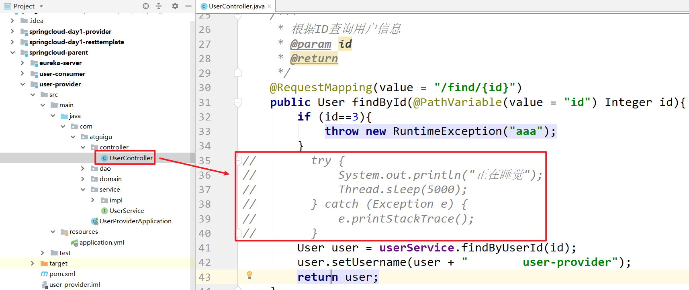
Task: Click the pom.xml Maven file icon
Action: coord(44,274)
